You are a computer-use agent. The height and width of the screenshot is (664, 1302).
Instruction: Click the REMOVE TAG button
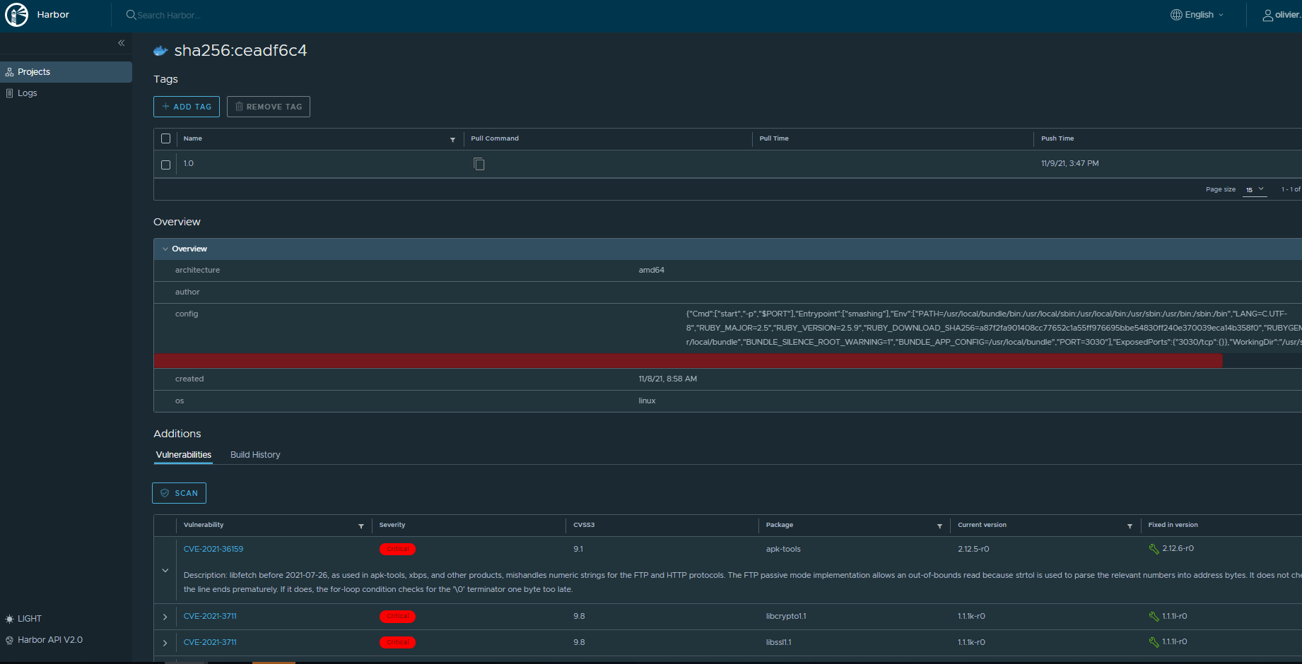point(269,107)
